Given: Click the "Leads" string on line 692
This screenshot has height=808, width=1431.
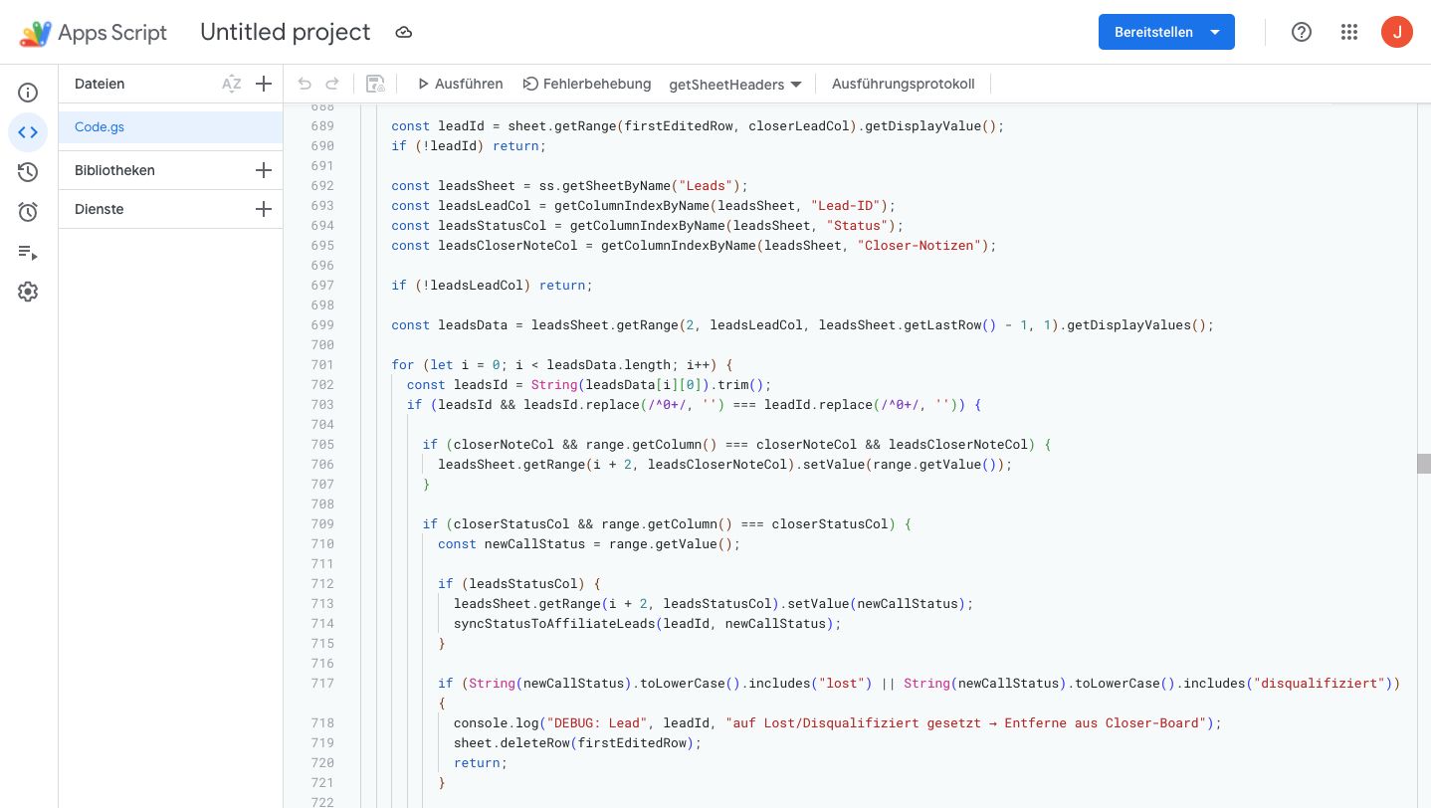Looking at the screenshot, I should tap(706, 186).
